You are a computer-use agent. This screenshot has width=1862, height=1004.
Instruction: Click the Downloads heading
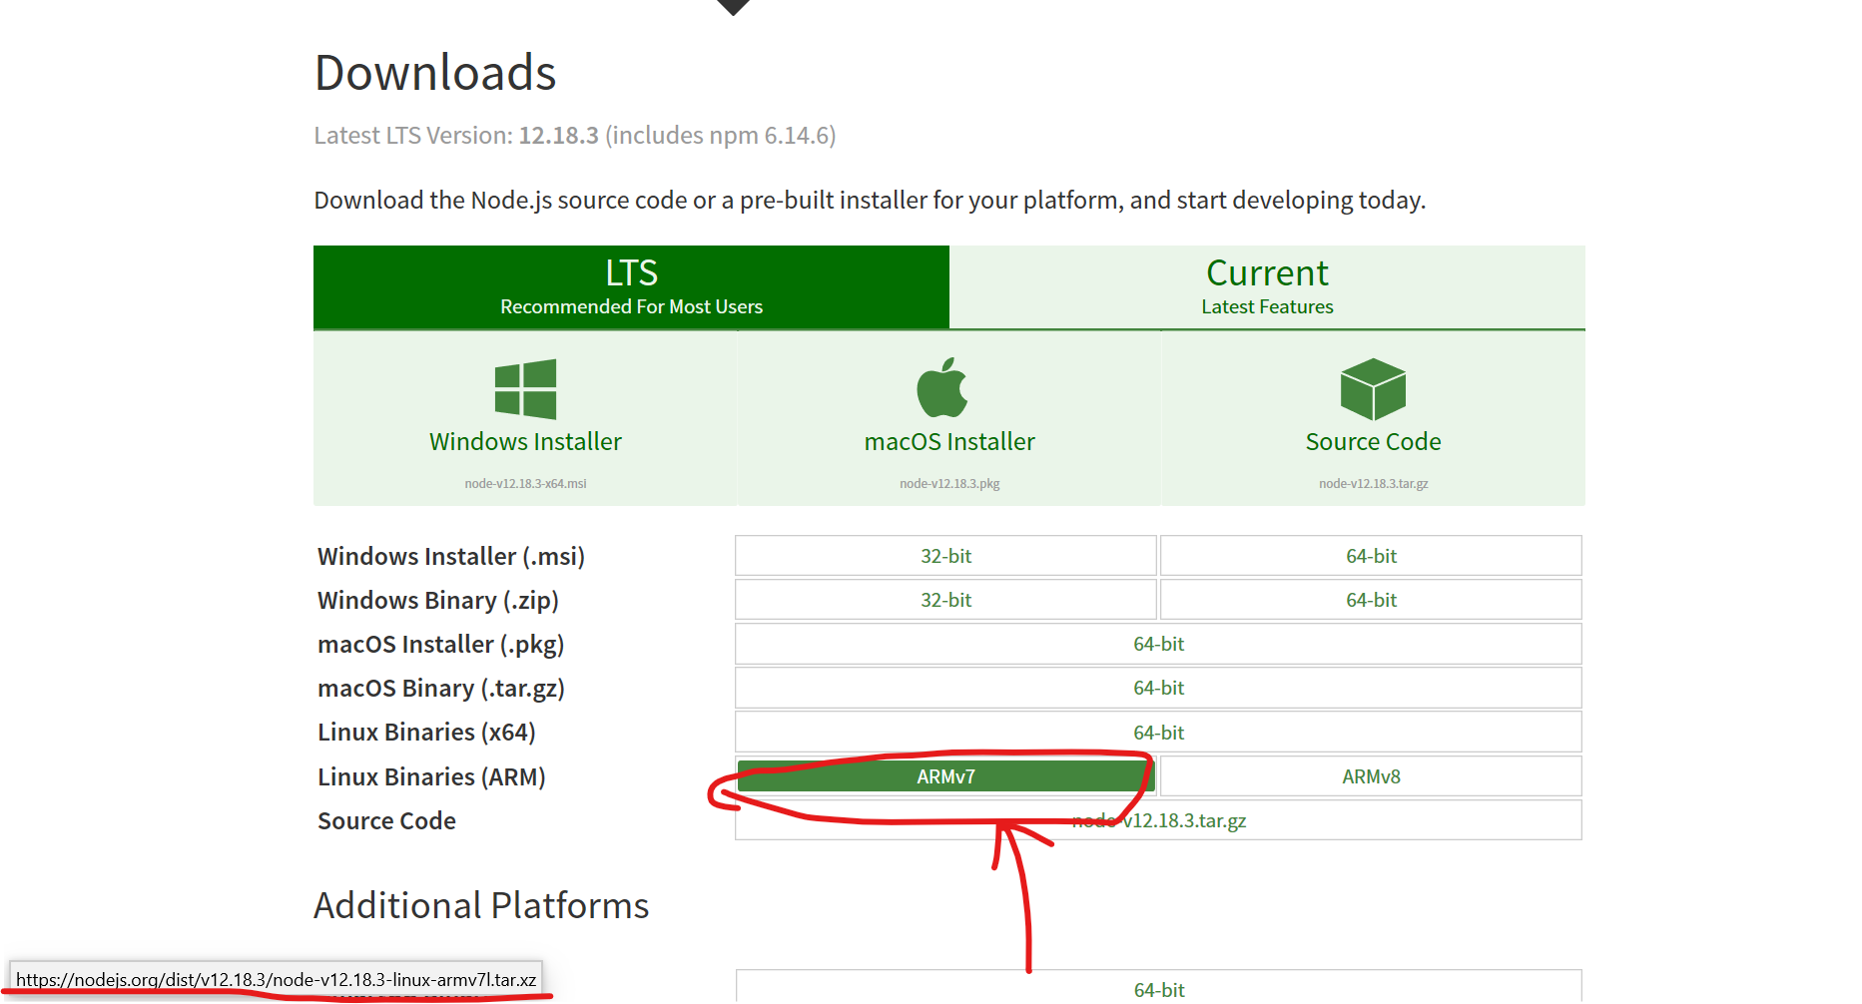pyautogui.click(x=435, y=73)
